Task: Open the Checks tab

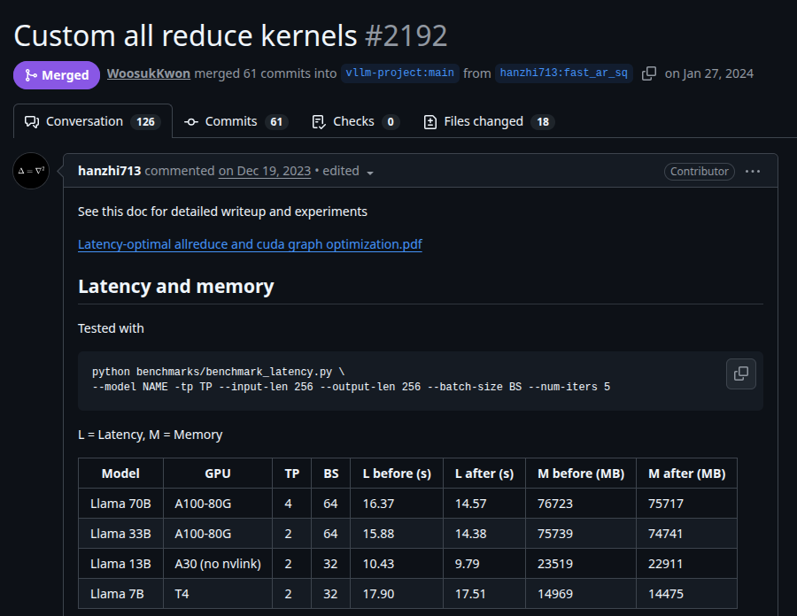Action: (x=355, y=121)
